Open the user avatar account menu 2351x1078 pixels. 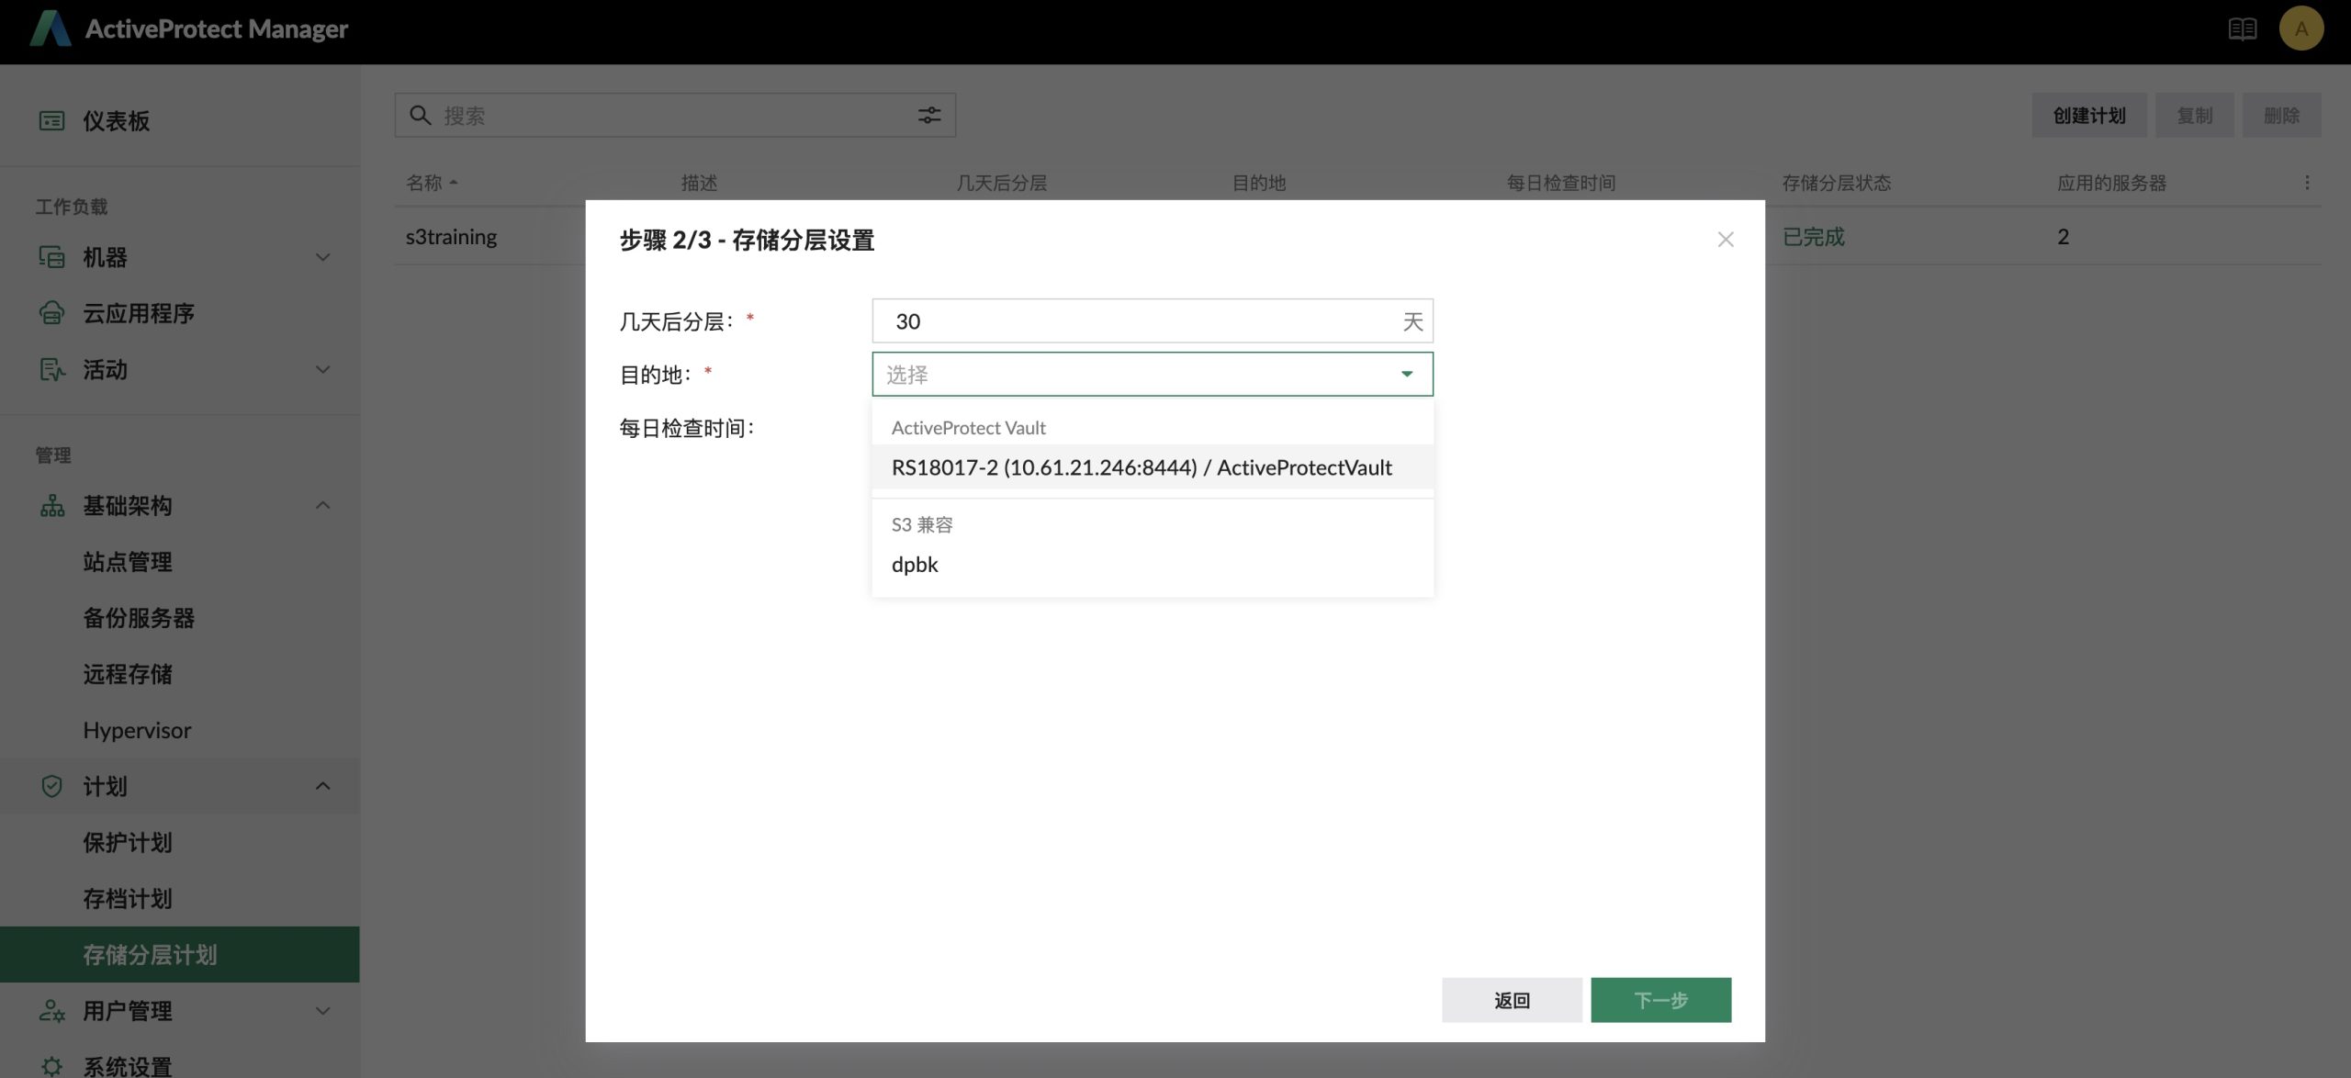(2300, 29)
